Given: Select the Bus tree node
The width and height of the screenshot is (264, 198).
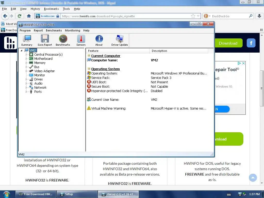Looking at the screenshot, I should point(37,67).
